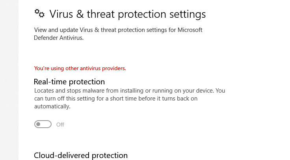290x160 pixels.
Task: Click the turn off this setting description line
Action: (115, 99)
